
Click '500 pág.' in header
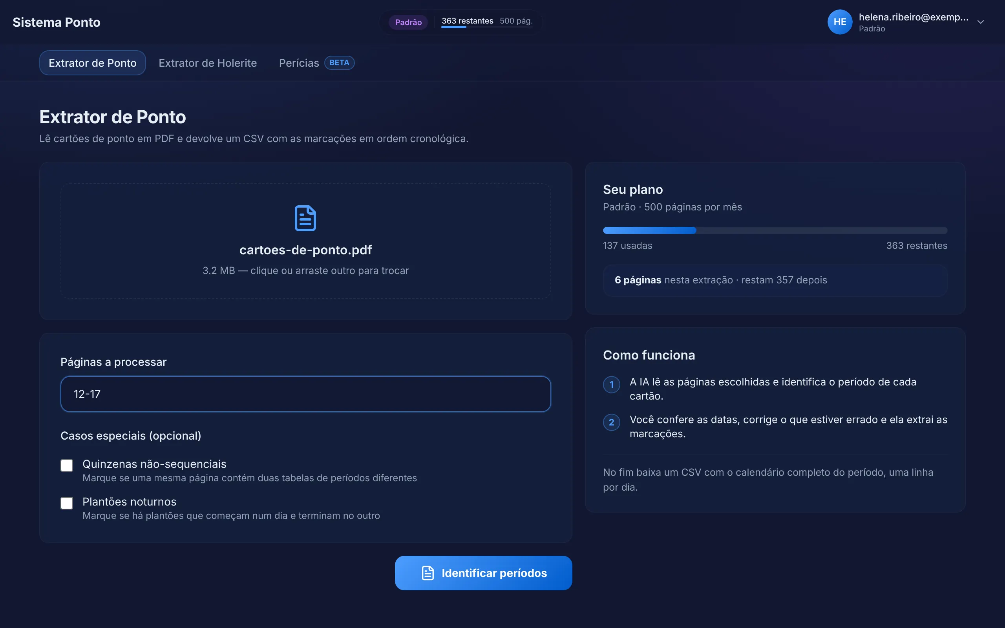tap(516, 21)
